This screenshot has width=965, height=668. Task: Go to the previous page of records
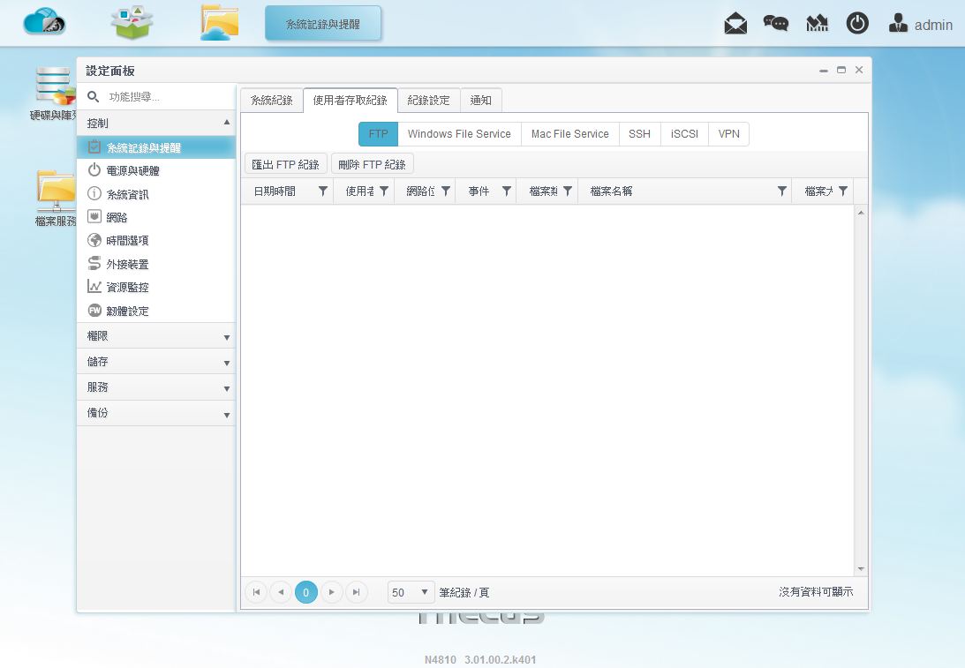click(x=281, y=592)
